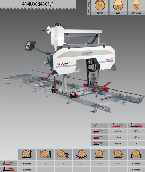
Task: Click the CTR 750 E logo on the saw
Action: [63, 64]
